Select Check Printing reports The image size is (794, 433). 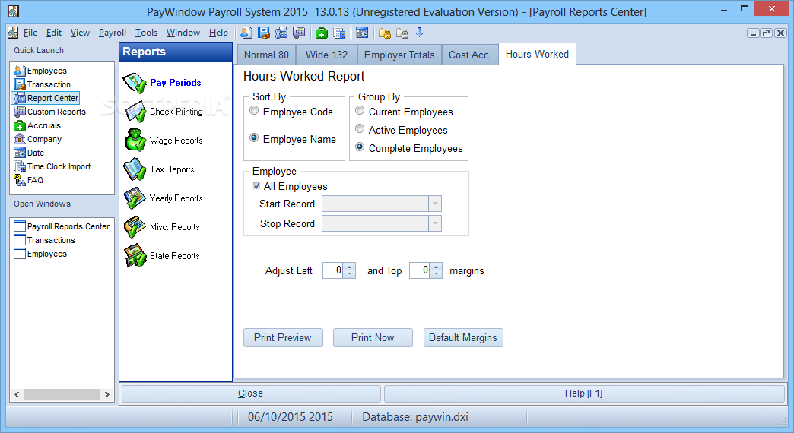click(x=164, y=111)
